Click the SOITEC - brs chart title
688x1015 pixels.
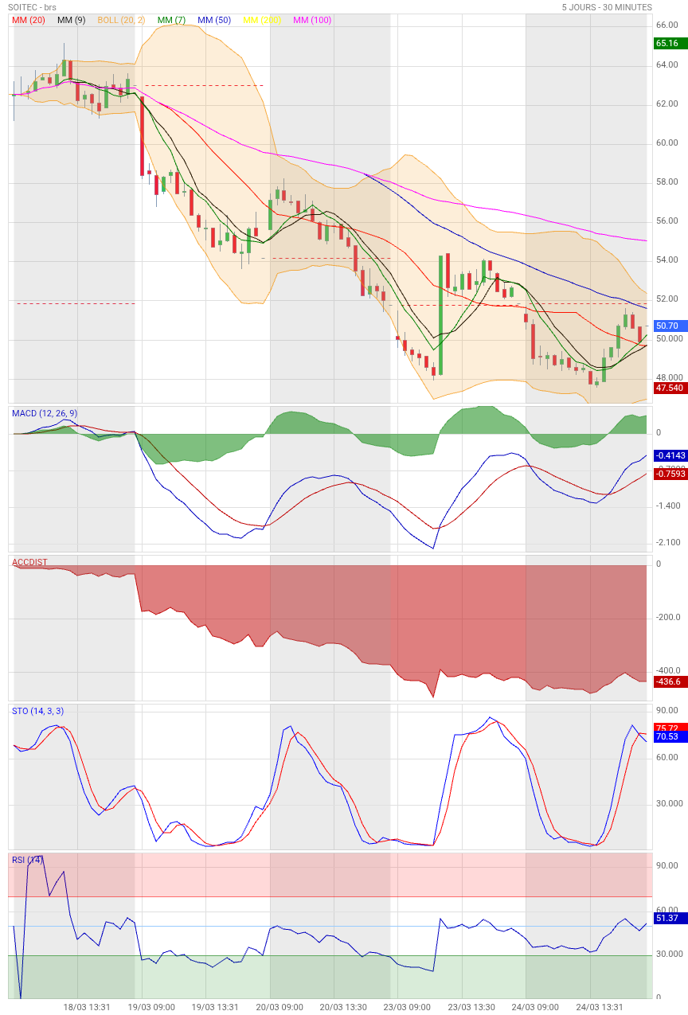(x=33, y=7)
